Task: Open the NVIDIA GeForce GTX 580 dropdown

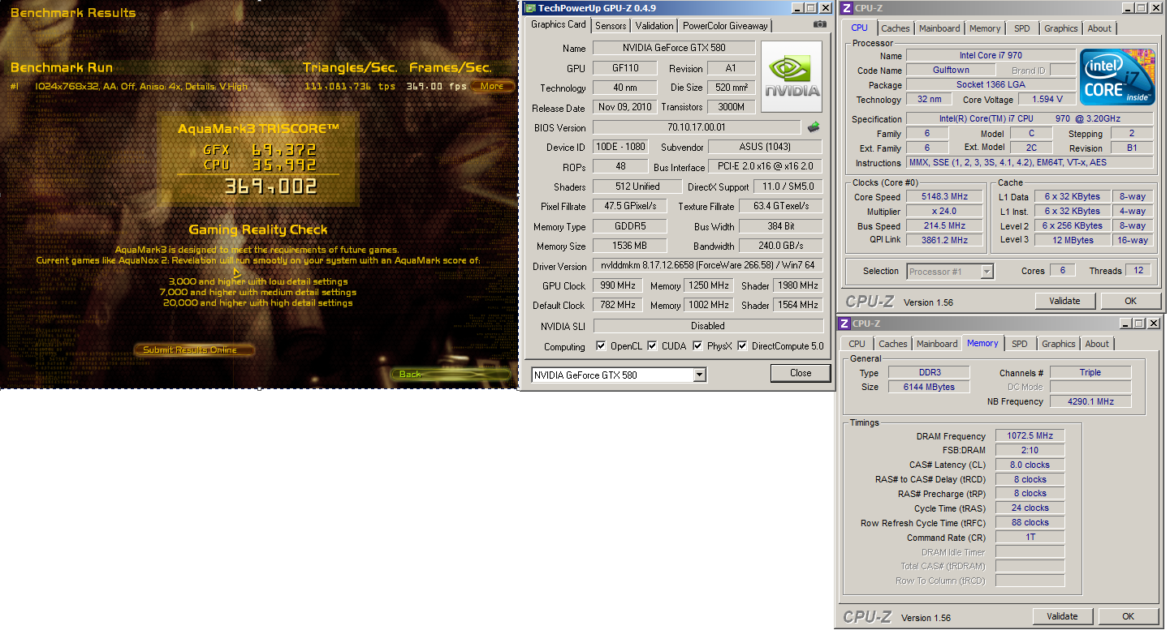Action: 700,375
